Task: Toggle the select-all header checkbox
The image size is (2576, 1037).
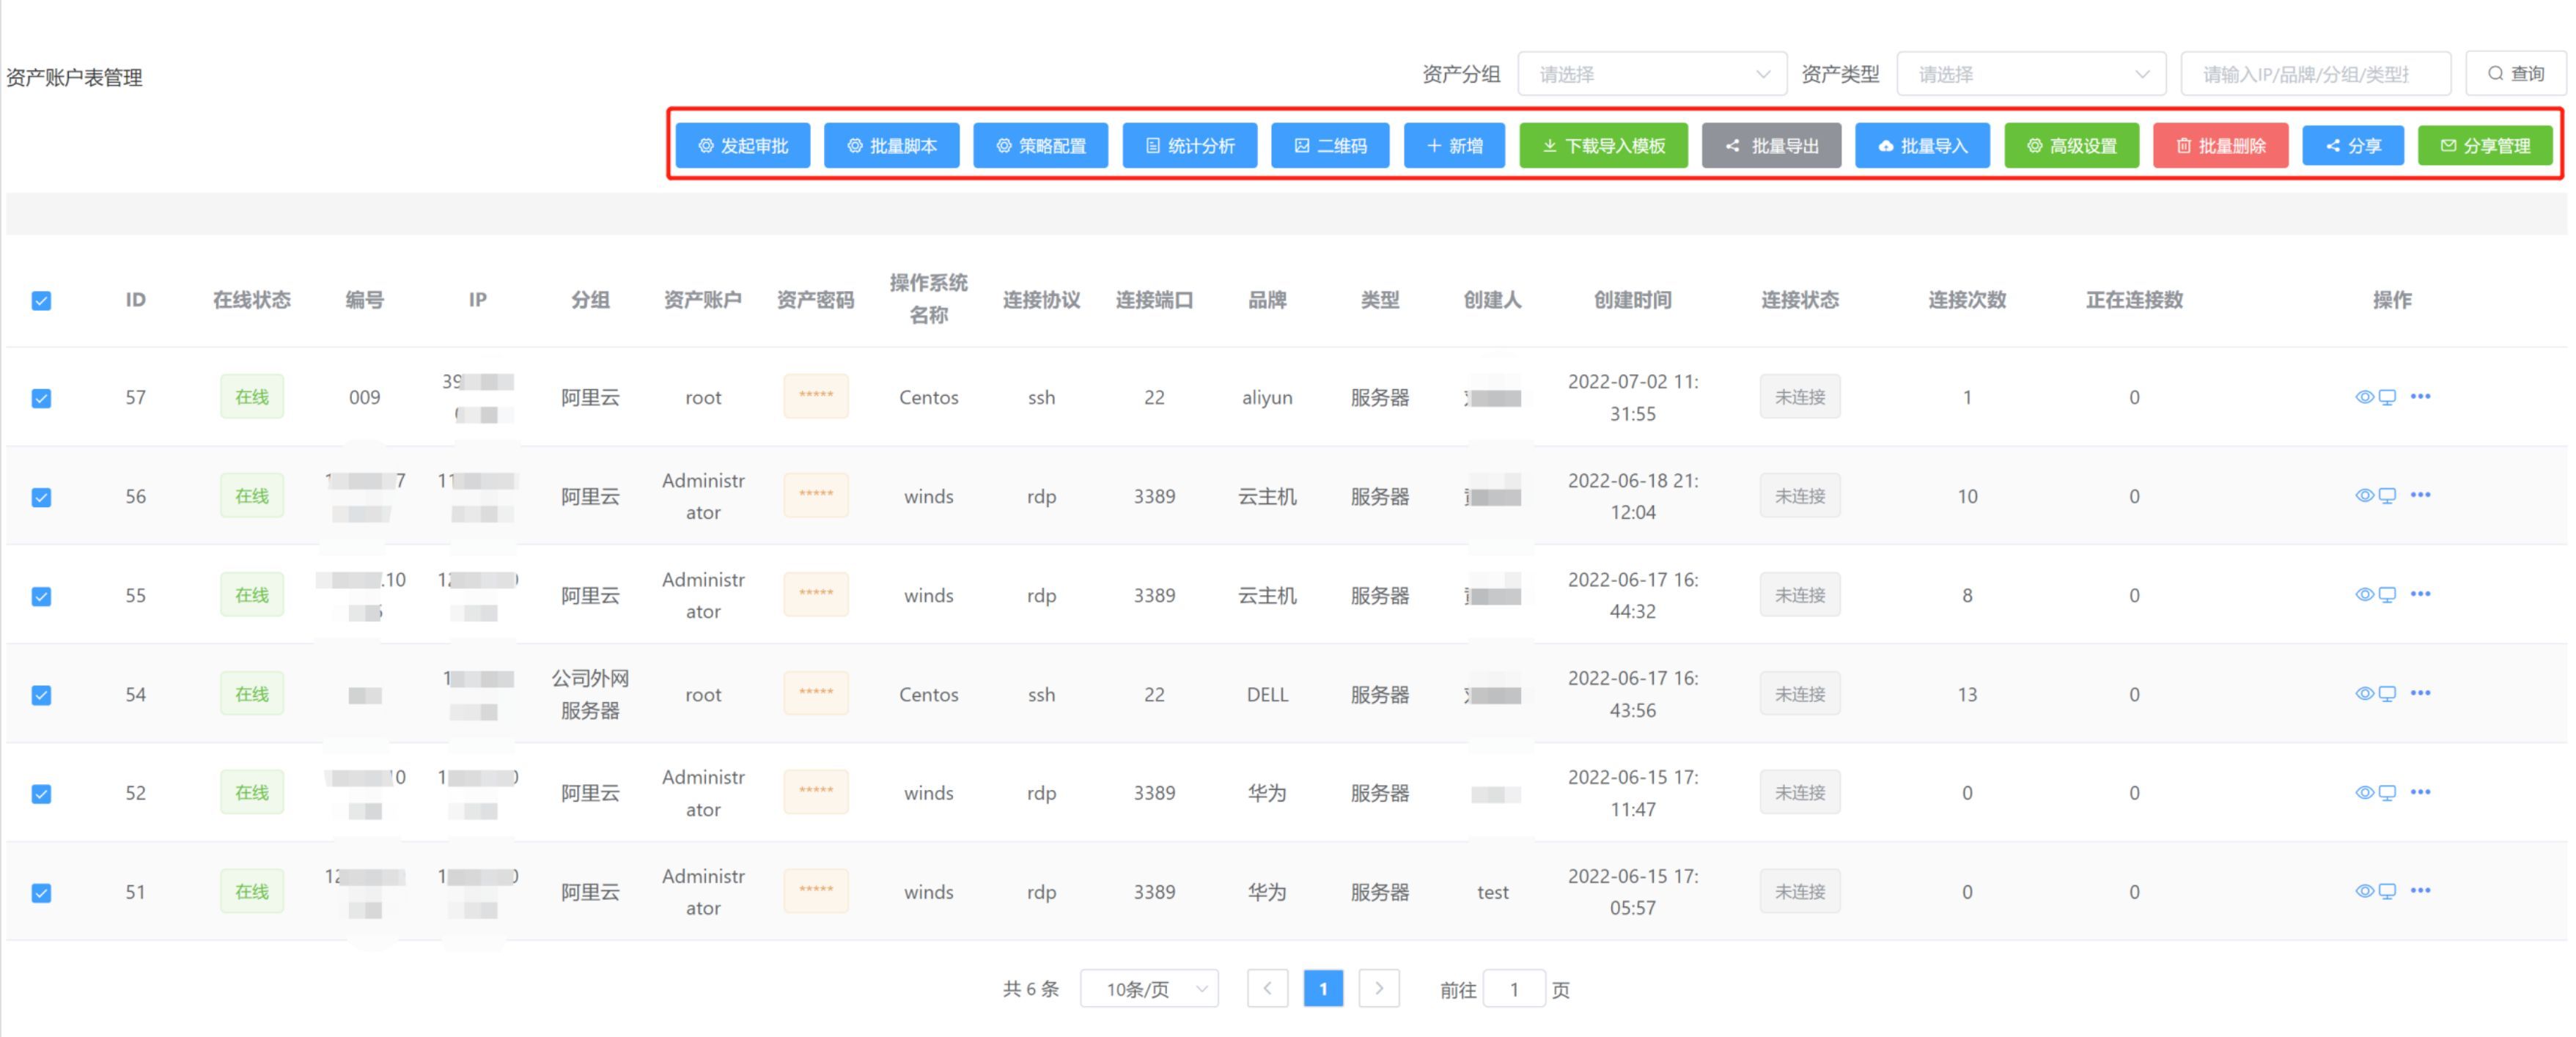Action: point(41,300)
